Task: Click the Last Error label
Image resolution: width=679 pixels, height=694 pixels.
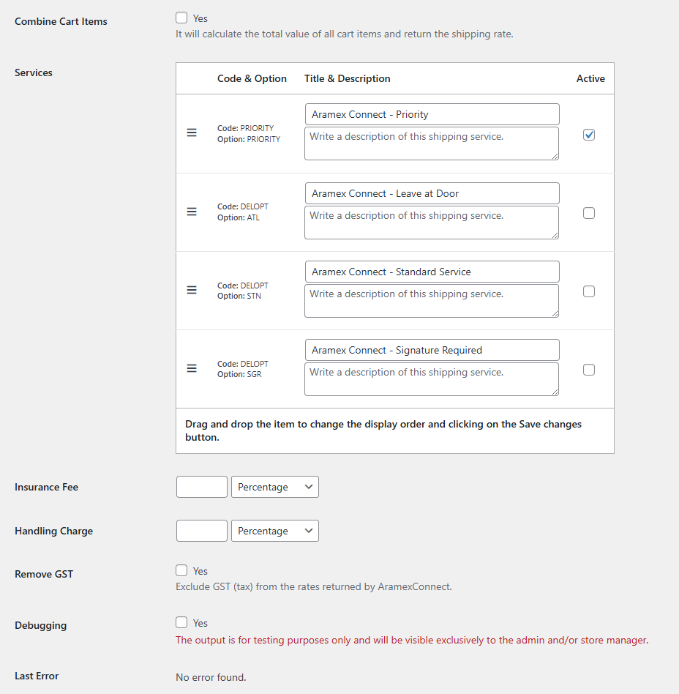Action: [x=37, y=676]
